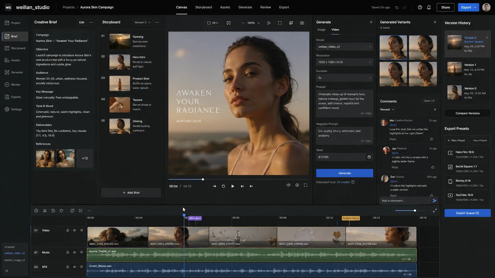
Task: Lock the A1 Music track
Action: click(67, 252)
